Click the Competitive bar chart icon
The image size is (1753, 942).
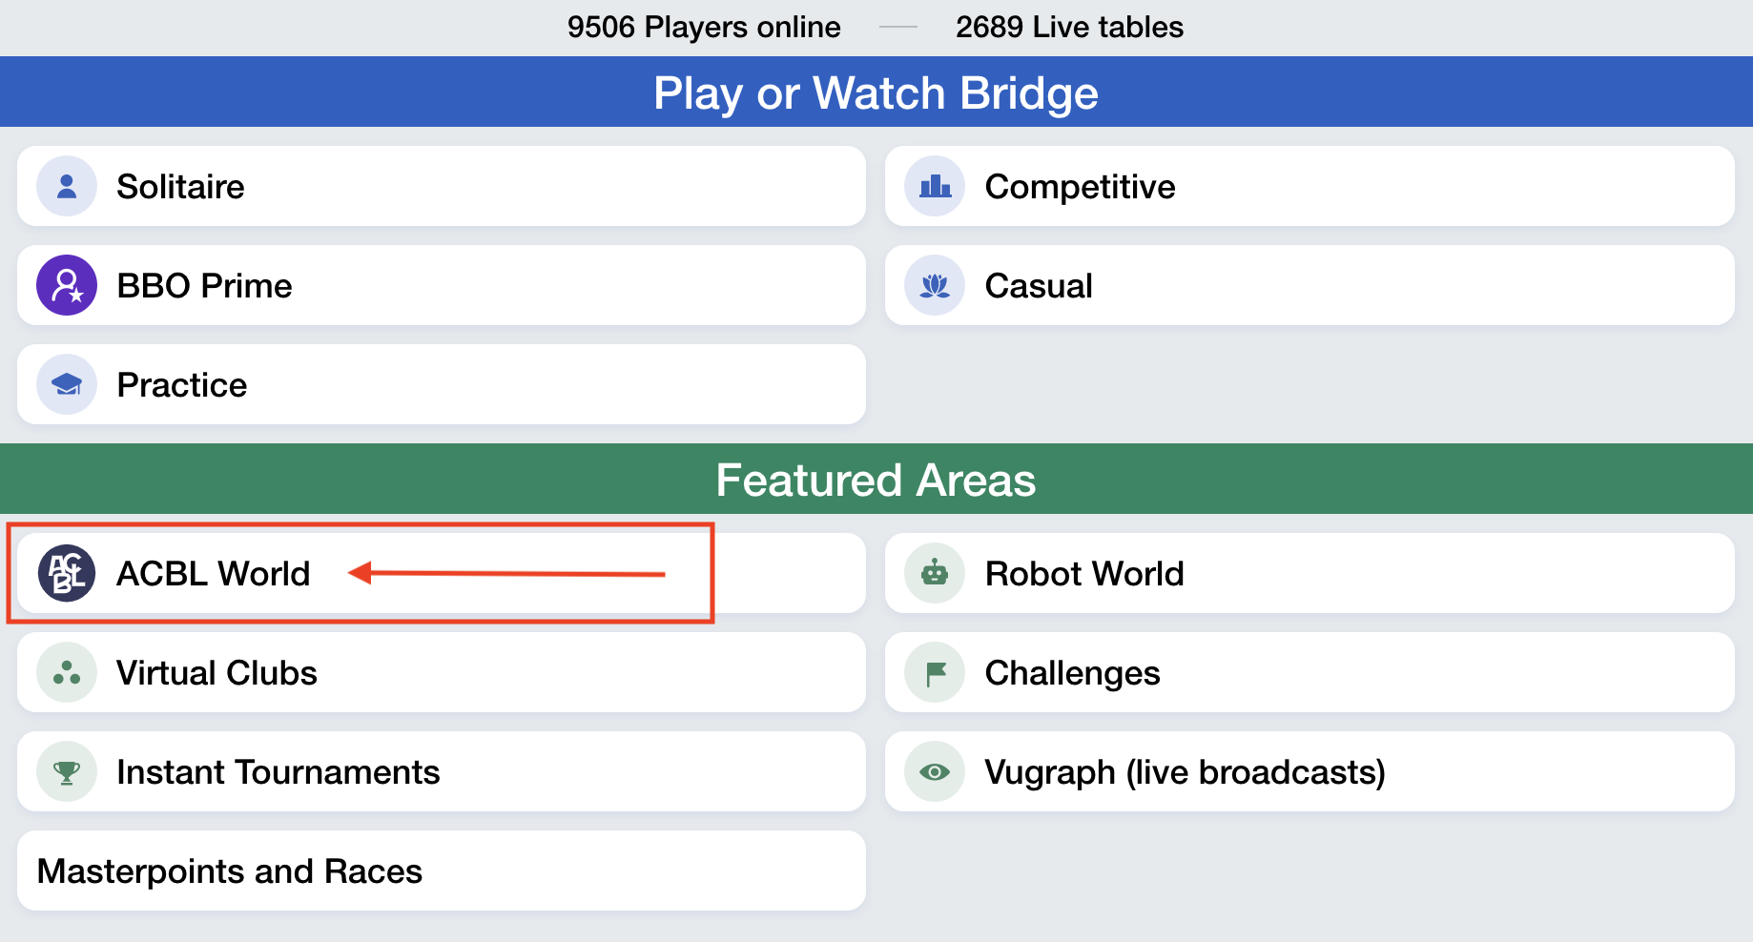coord(934,186)
